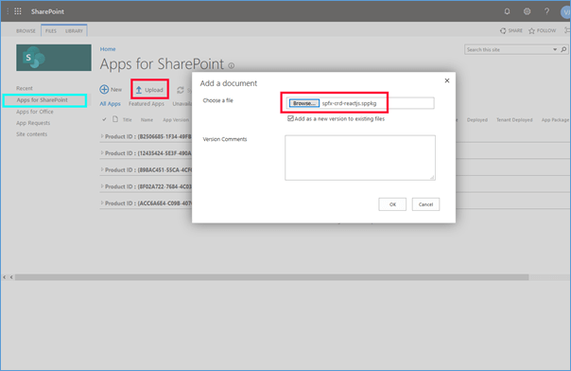This screenshot has width=571, height=371.
Task: Expand Product ID 12435424 group
Action: click(x=102, y=152)
